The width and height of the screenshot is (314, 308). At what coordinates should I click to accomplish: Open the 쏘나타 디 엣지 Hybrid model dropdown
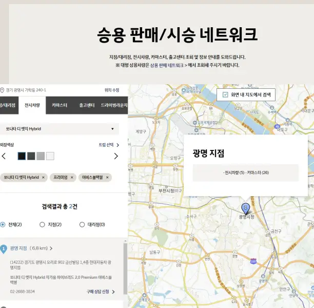(x=60, y=129)
